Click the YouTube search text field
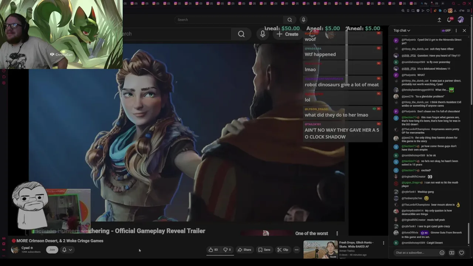 tap(229, 20)
